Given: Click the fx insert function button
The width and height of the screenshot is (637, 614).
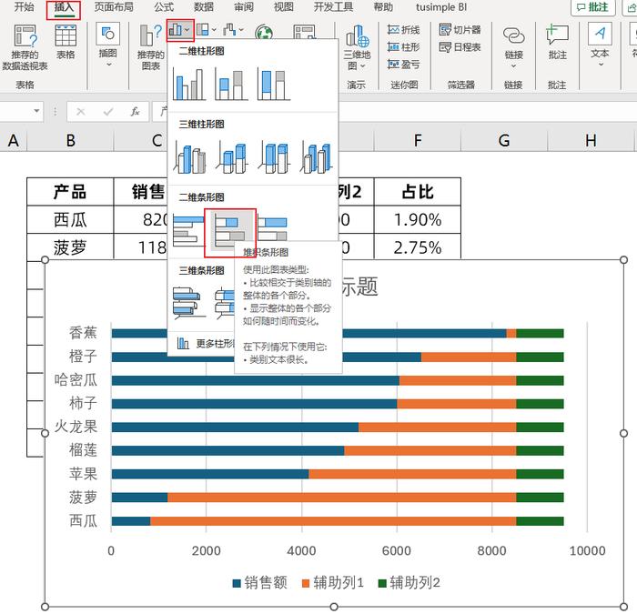Looking at the screenshot, I should point(135,111).
